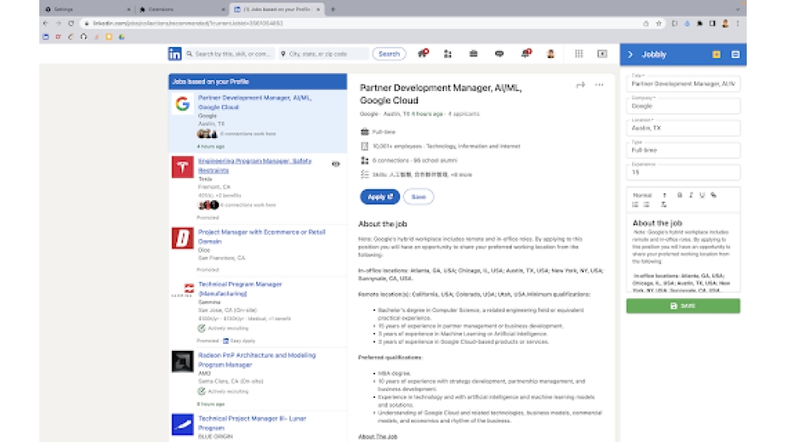Viewport: 786px width, 442px height.
Task: Open the Extensions puzzle icon
Action: tap(700, 23)
